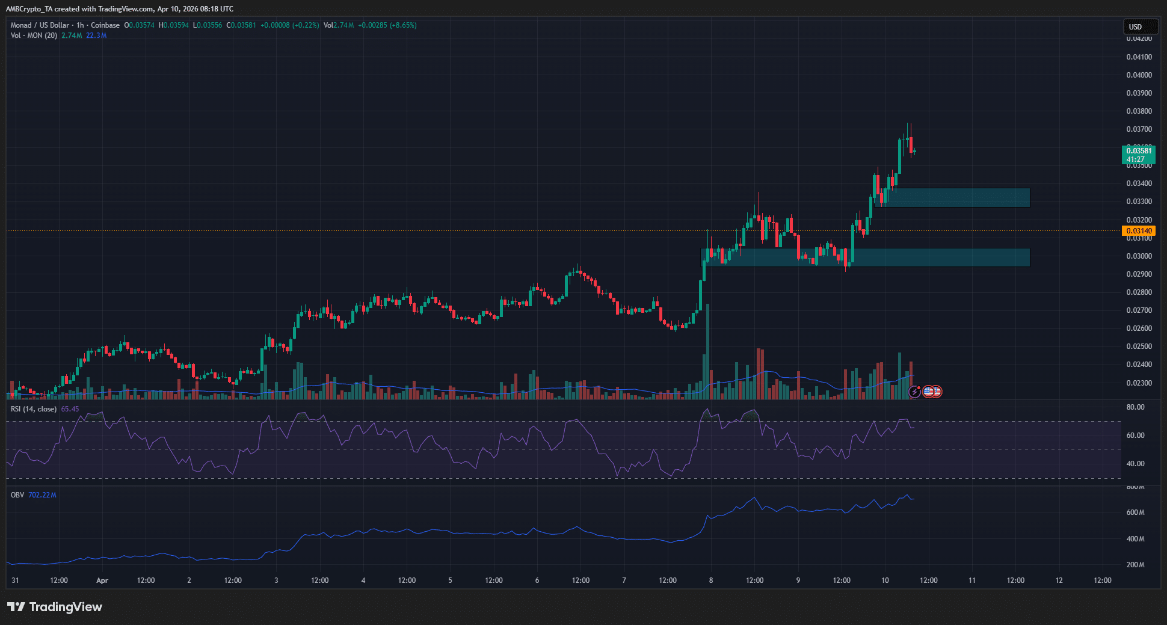This screenshot has width=1167, height=625.
Task: Click the Monad / US Dollar symbol title
Action: pyautogui.click(x=40, y=25)
